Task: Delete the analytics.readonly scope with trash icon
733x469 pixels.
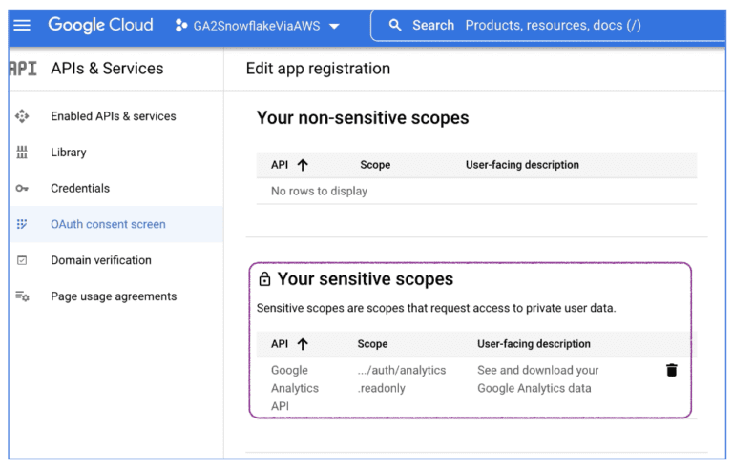Action: click(672, 370)
